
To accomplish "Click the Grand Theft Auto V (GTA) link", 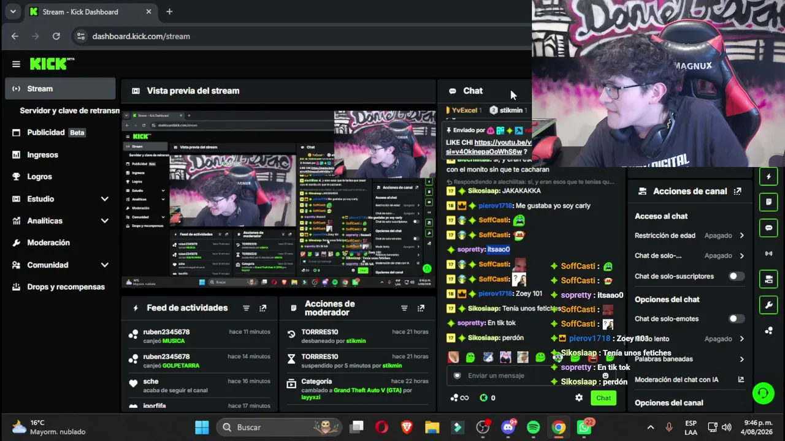I will click(369, 390).
